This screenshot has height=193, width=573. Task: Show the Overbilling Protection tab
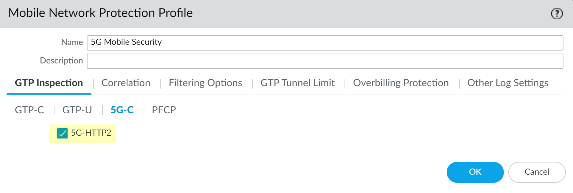(401, 83)
